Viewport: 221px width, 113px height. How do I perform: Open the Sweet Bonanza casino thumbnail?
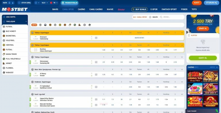[195, 89]
